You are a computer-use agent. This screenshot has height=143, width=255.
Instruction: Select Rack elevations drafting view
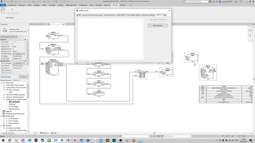click(x=14, y=109)
